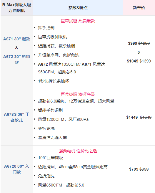Click the $999 sale price

click(133, 43)
